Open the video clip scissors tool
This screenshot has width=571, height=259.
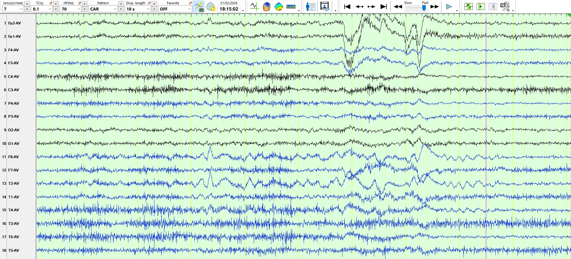pyautogui.click(x=505, y=6)
